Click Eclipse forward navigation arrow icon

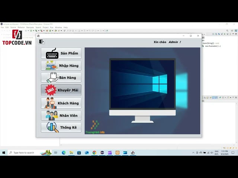100,30
